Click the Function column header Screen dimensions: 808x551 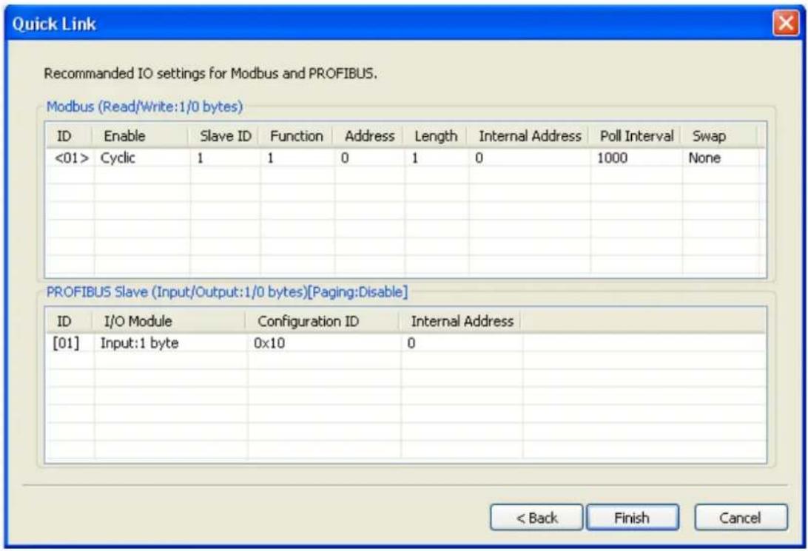click(x=296, y=137)
